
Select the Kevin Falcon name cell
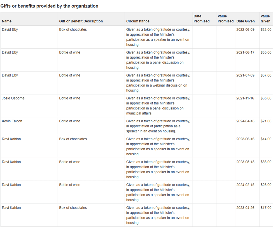point(12,121)
